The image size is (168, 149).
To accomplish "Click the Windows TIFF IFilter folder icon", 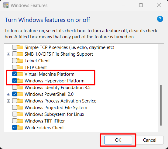I will tap(20, 121).
